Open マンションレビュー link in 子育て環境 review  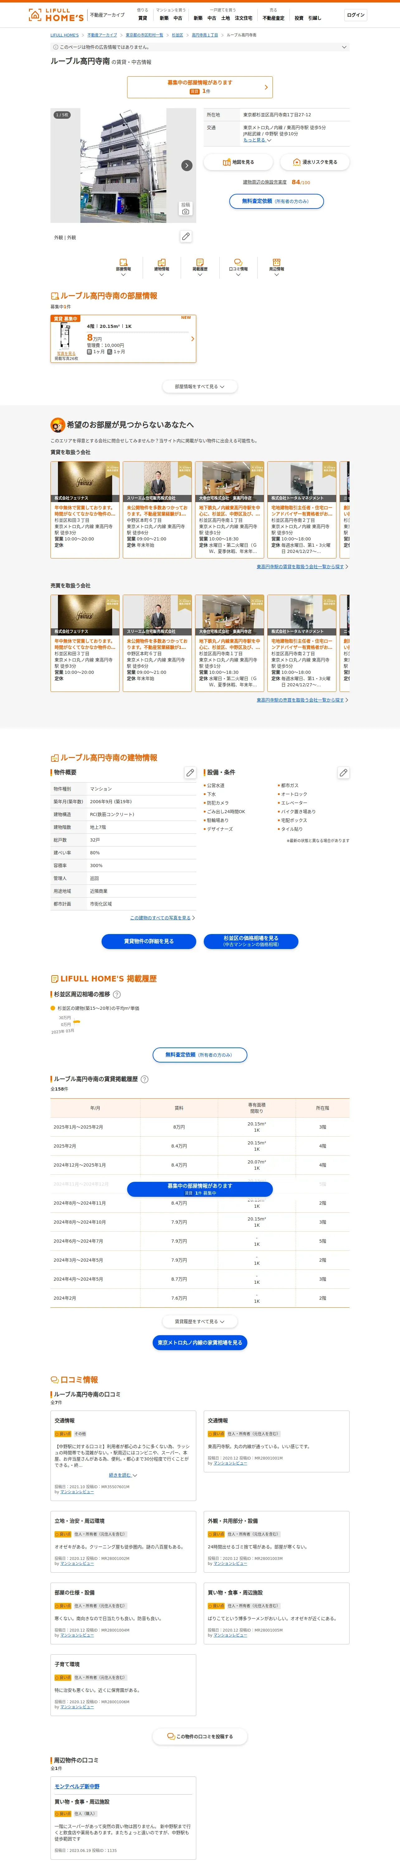pyautogui.click(x=77, y=1707)
